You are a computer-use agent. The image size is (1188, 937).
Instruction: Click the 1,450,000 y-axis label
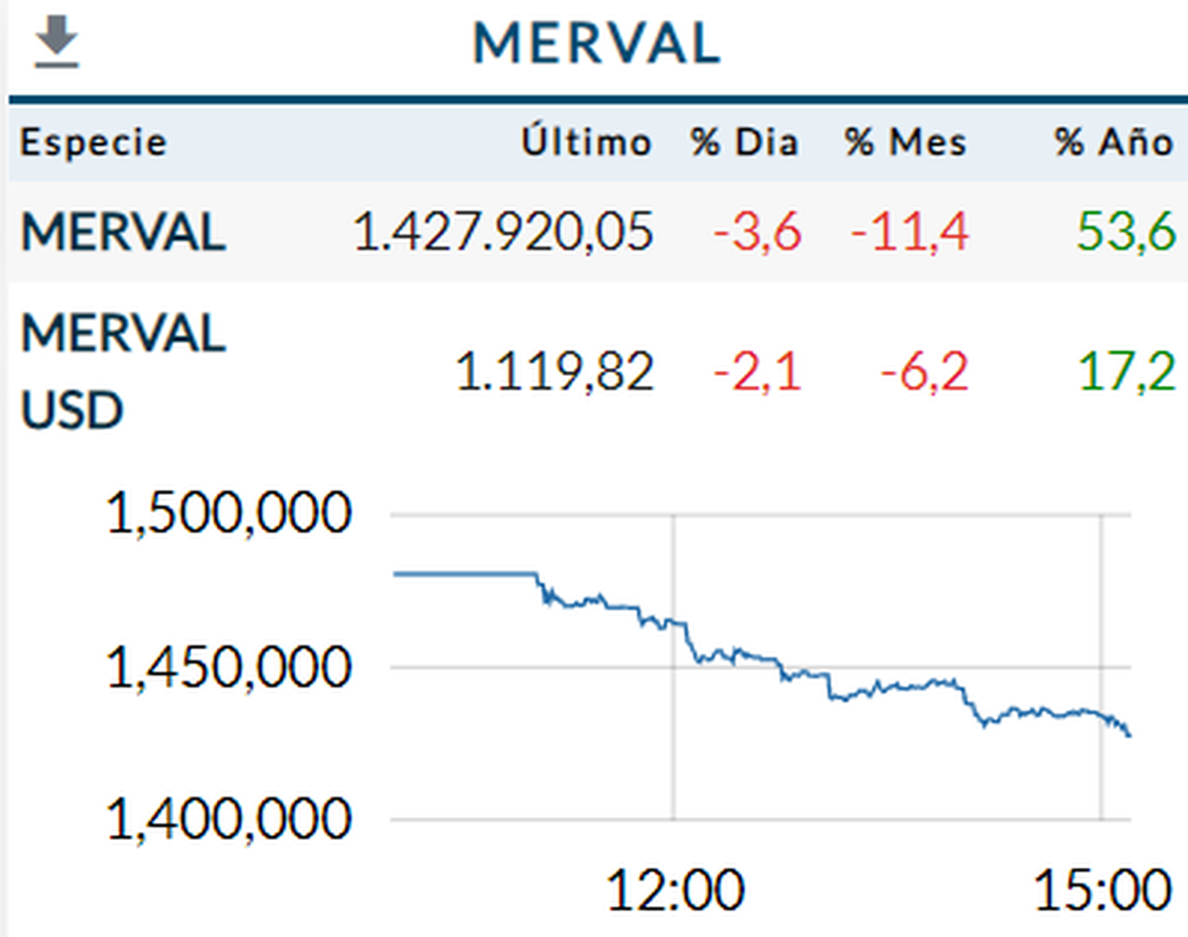(x=228, y=669)
